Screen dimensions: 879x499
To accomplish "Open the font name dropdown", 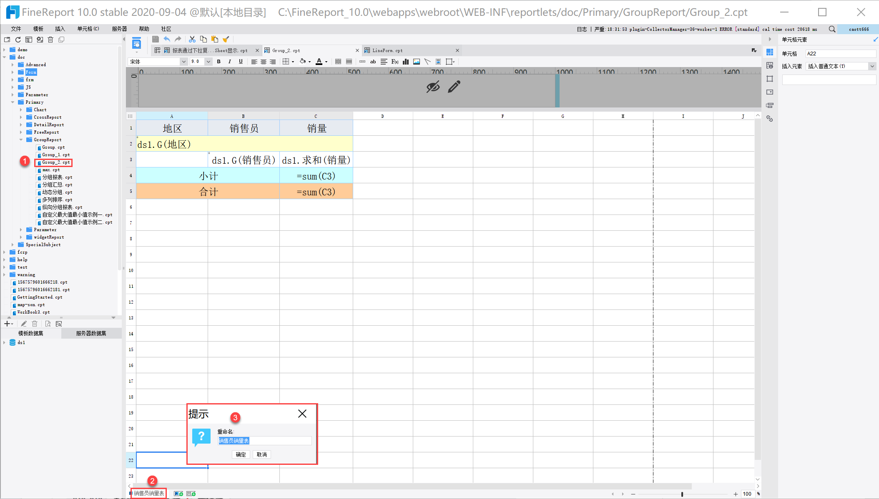I will 183,62.
